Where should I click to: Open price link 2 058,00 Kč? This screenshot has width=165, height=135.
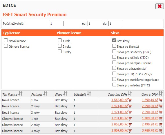click(120, 124)
